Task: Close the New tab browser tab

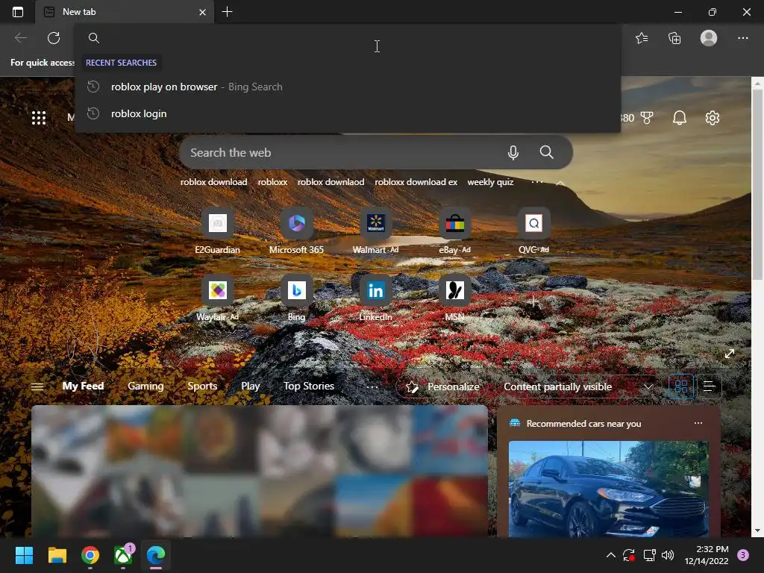Action: click(x=202, y=12)
